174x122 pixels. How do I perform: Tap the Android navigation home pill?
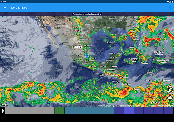(x=87, y=121)
